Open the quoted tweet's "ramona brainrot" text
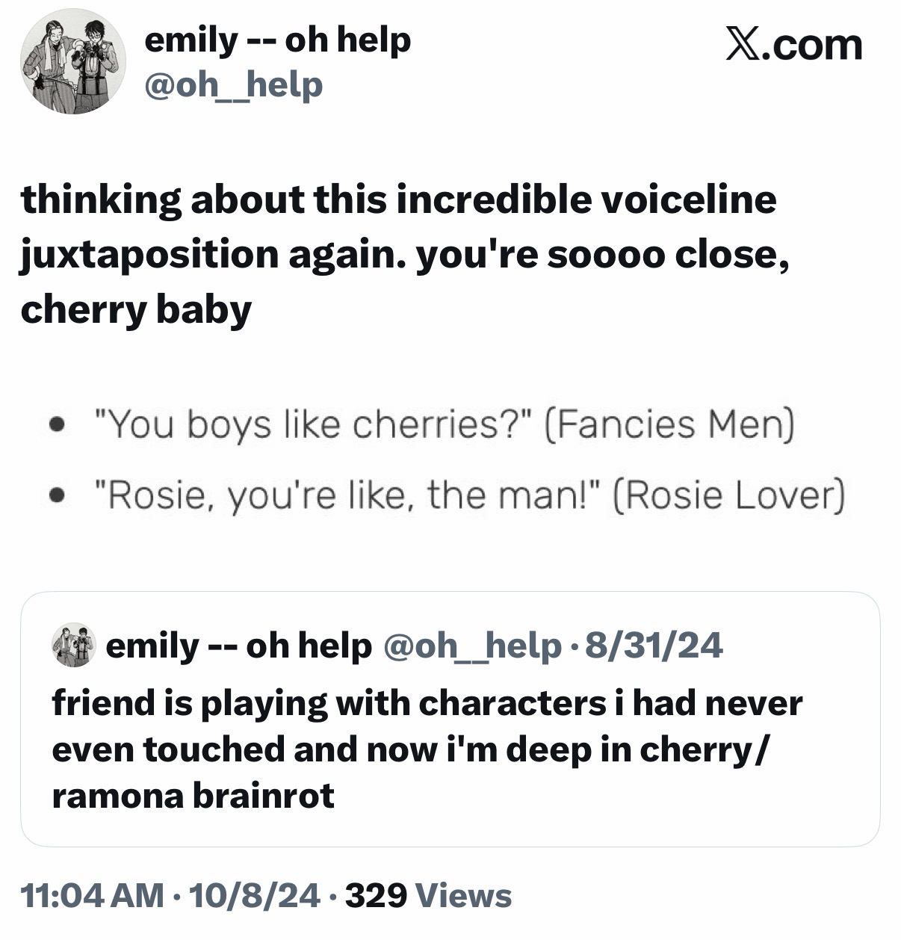The image size is (901, 940). click(193, 796)
